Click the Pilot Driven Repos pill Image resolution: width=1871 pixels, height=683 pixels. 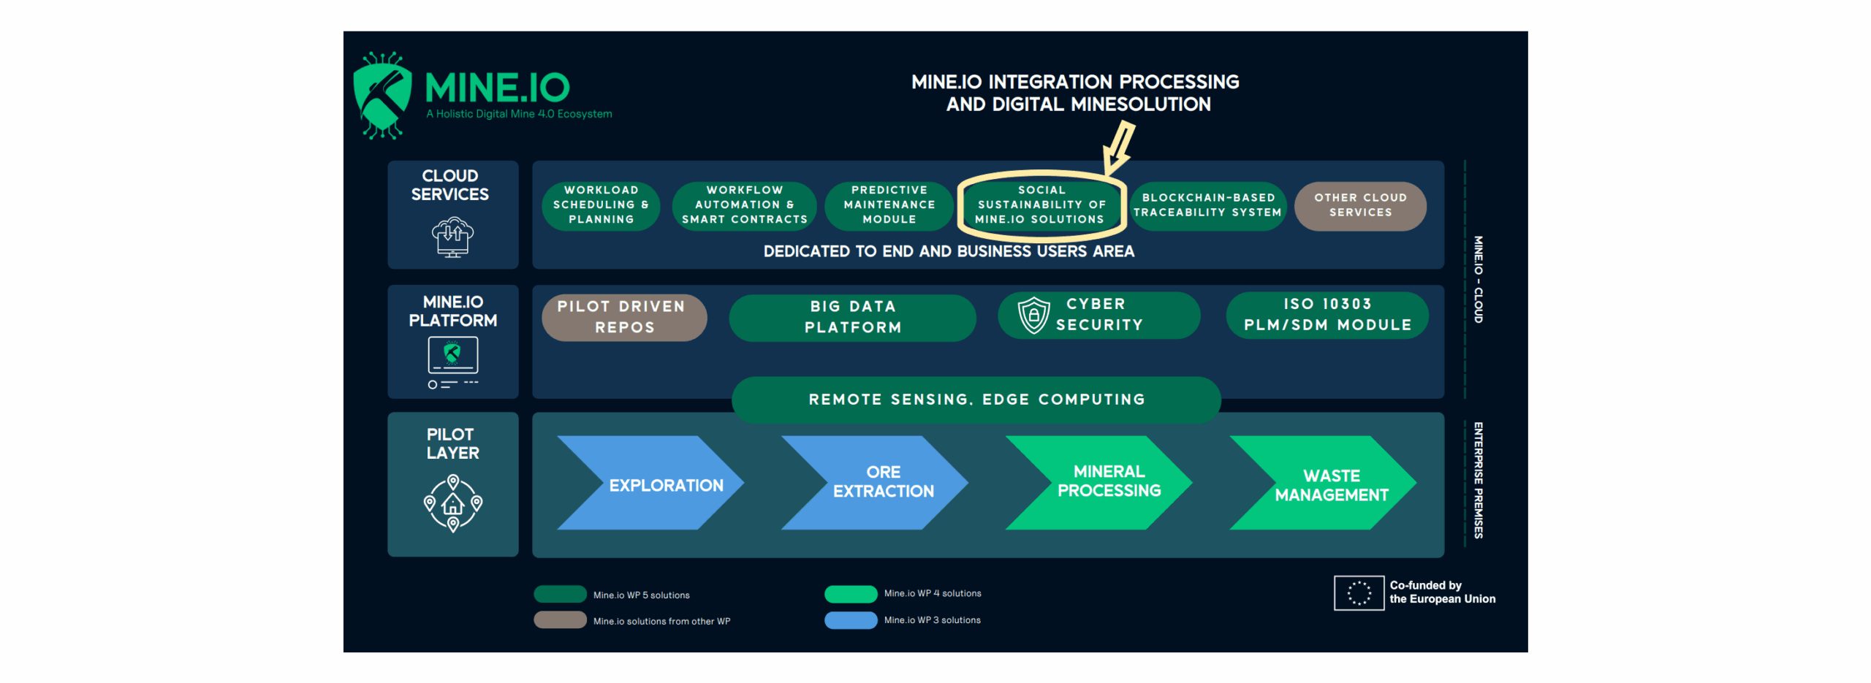point(623,317)
